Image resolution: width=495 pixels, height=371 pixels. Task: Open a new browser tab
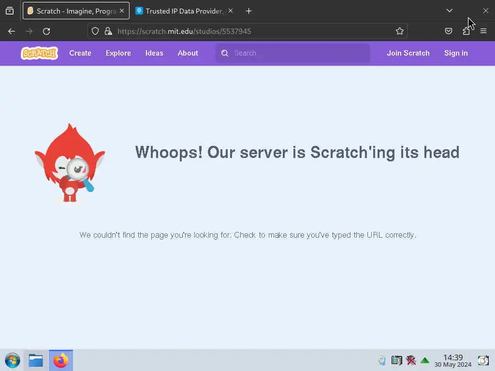click(x=249, y=11)
